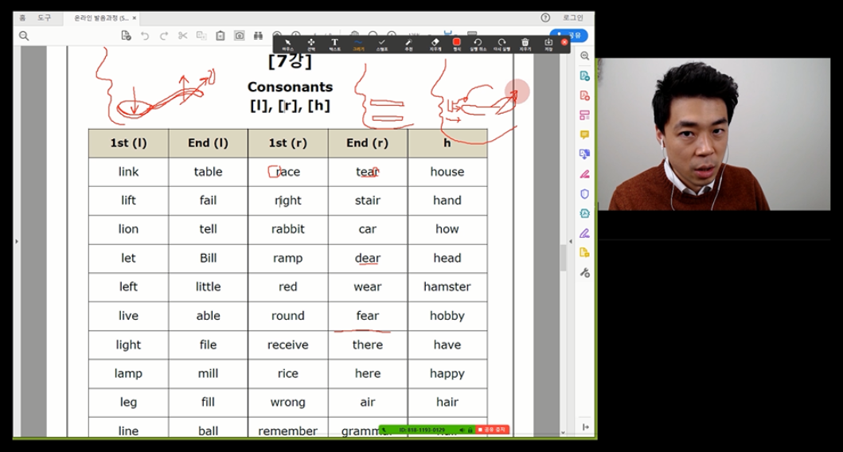Select the Eraser annotation tool
The height and width of the screenshot is (452, 843).
click(x=435, y=44)
